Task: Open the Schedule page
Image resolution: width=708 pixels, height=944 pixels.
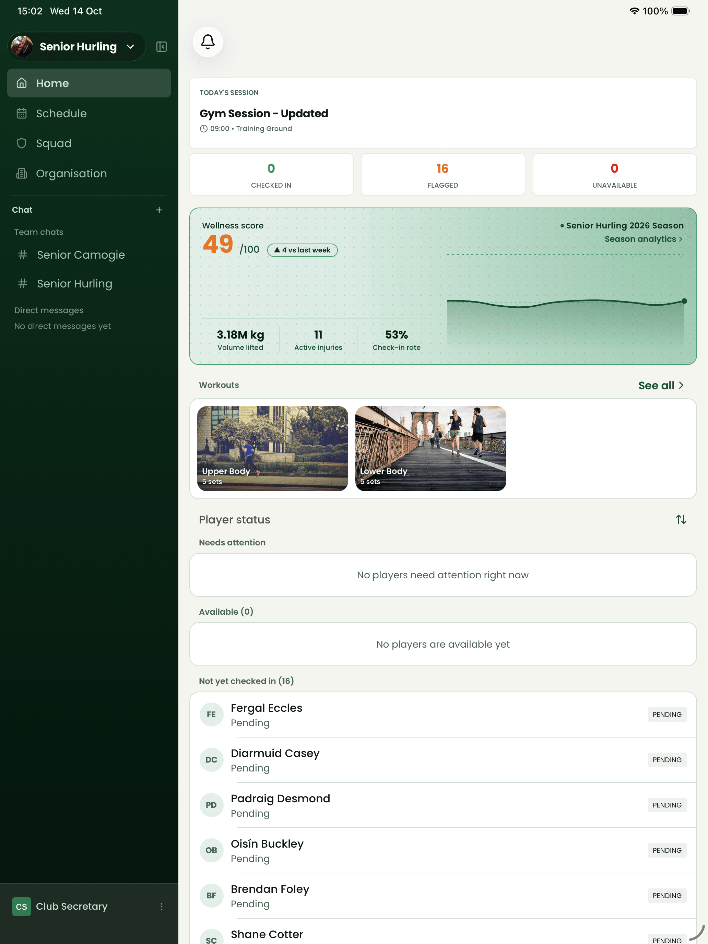Action: [89, 114]
